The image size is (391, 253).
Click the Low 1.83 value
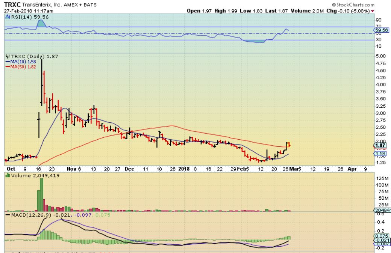pos(251,11)
